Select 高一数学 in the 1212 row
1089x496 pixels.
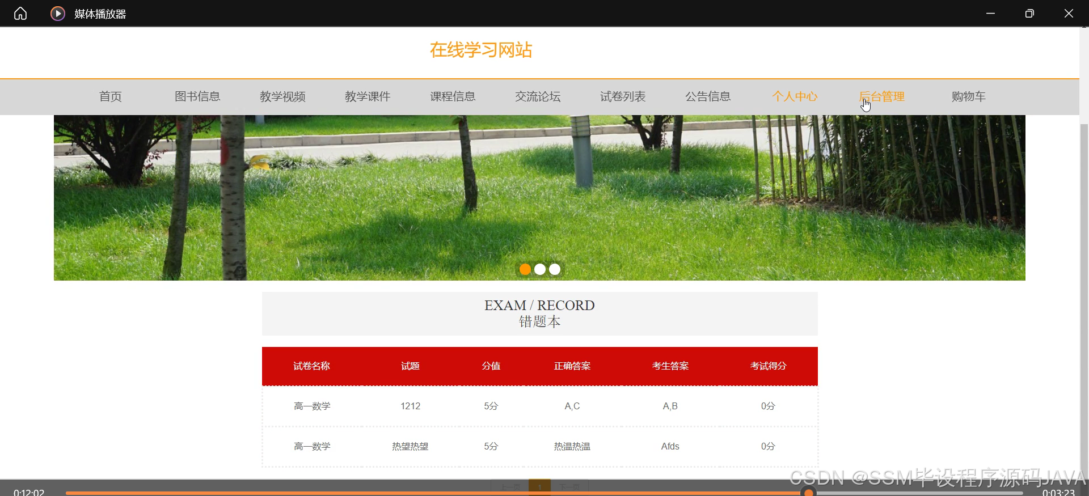312,406
